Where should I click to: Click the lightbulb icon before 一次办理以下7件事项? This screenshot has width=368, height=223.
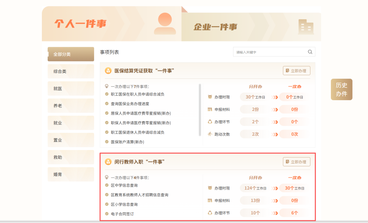[106, 85]
